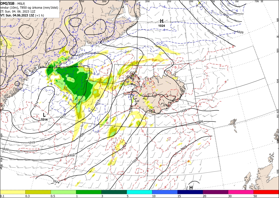The image size is (279, 198).
Task: Click the "VT: Sun. 04.06.2023 13Z (+1 h)" line
Action: pyautogui.click(x=22, y=15)
